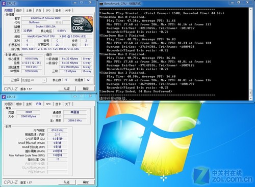Select SPD tab in bottom CPU-Z window
This screenshot has width=255, height=187.
coord(48,104)
